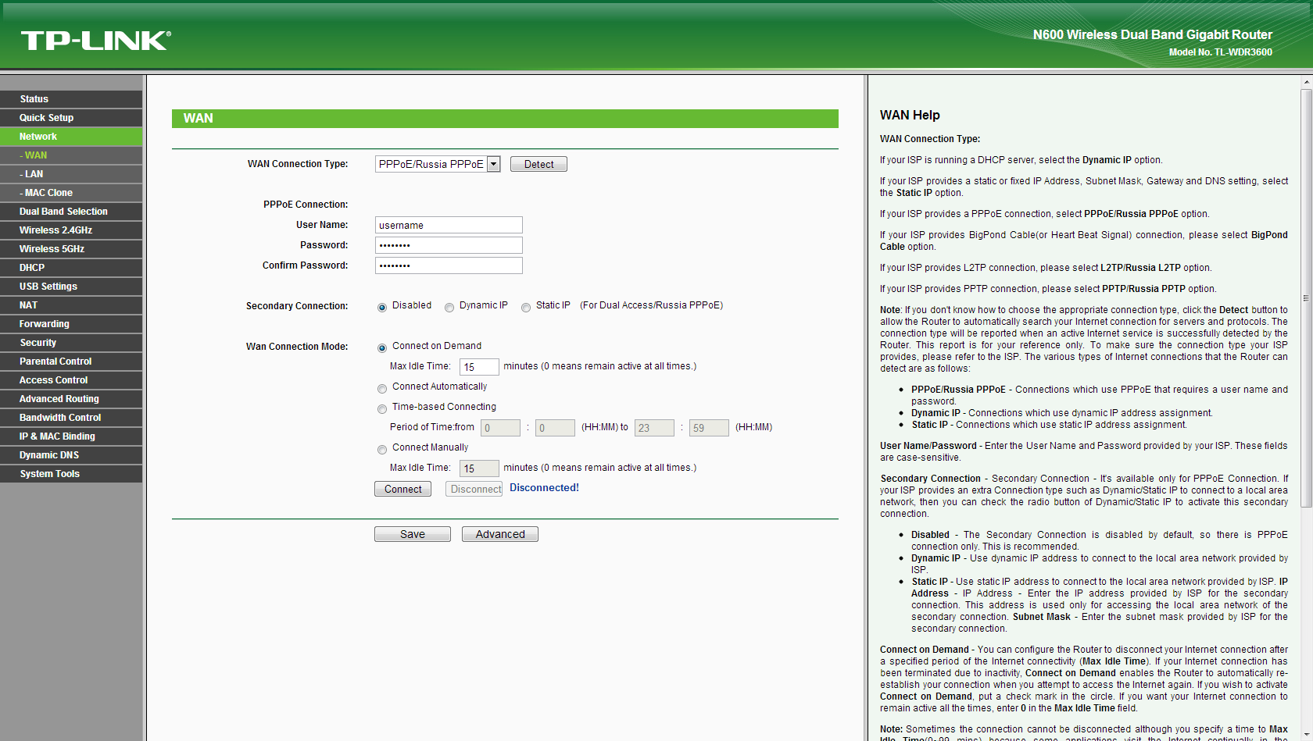Screen dimensions: 1313x741
Task: Choose Time-based Connecting mode
Action: point(382,408)
